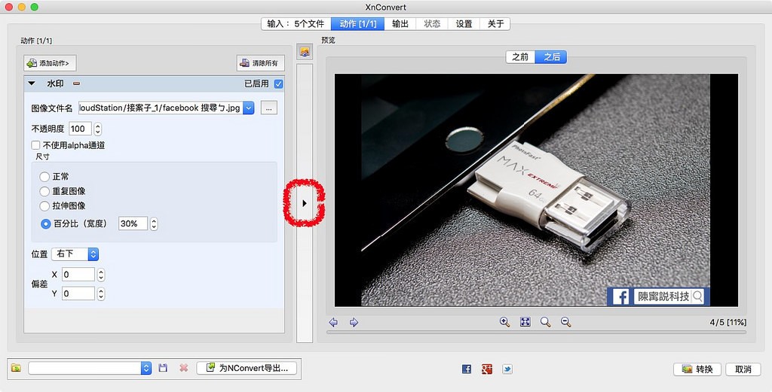
Task: Adjust the opacity stepper arrows
Action: pyautogui.click(x=97, y=129)
